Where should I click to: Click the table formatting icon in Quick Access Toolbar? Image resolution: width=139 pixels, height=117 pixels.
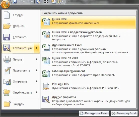coord(54,2)
